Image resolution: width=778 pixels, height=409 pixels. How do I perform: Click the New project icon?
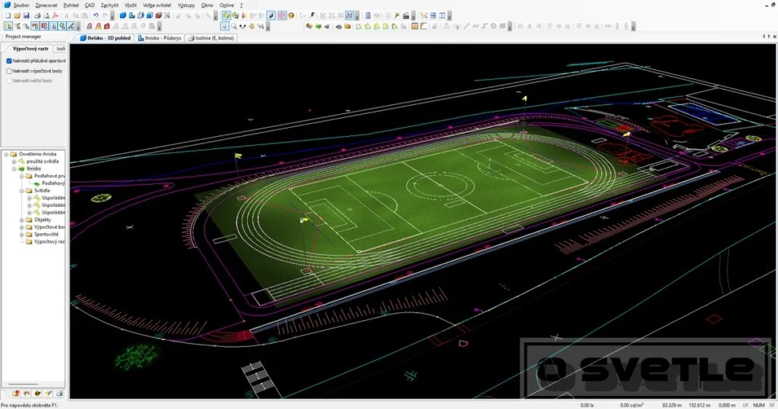8,15
